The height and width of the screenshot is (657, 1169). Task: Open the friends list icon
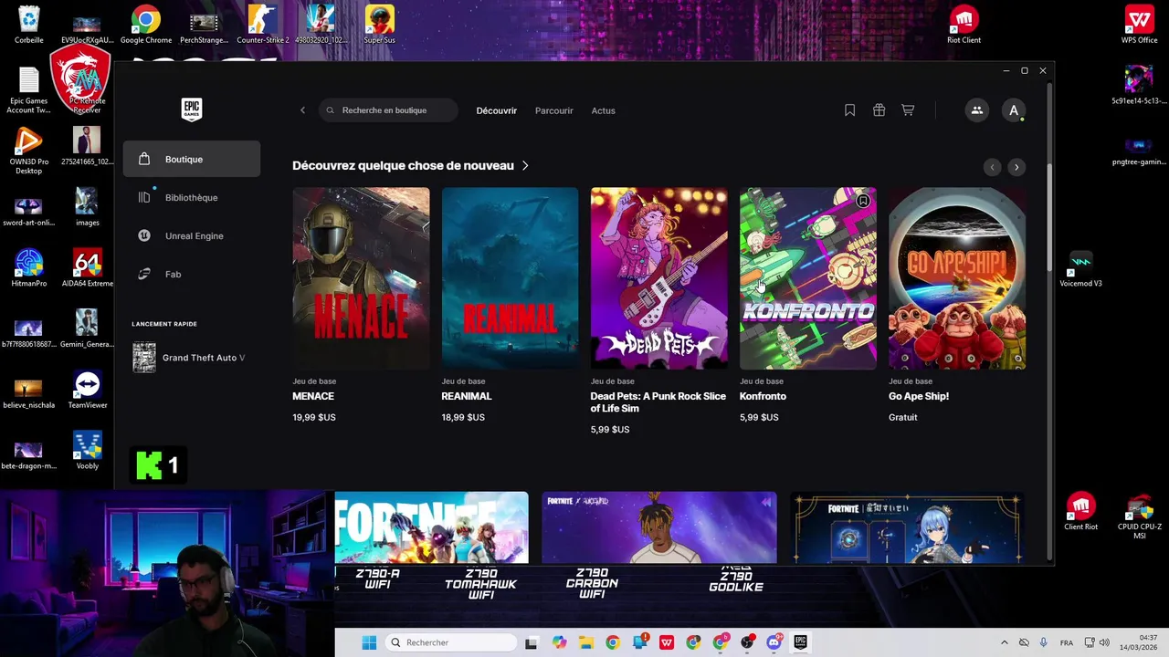(x=977, y=110)
